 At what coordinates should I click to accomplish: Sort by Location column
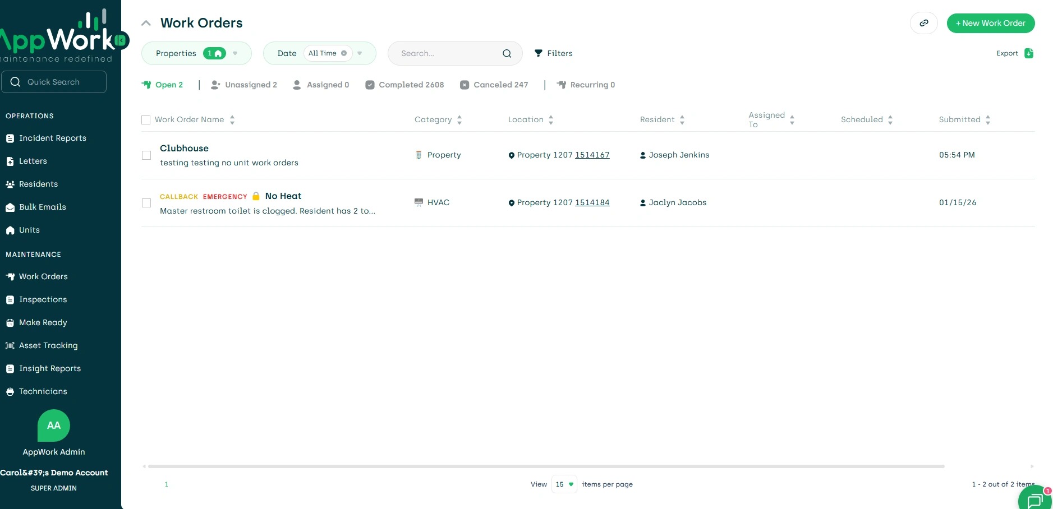click(551, 120)
